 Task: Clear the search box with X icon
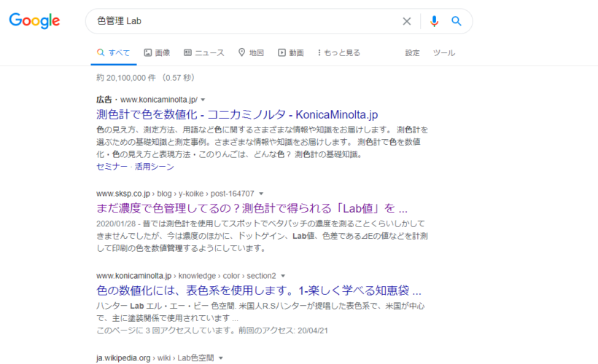pyautogui.click(x=407, y=21)
